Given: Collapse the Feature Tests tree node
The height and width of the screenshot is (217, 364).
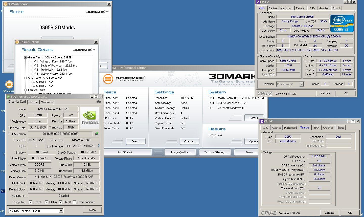Looking at the screenshot, I should (26, 90).
